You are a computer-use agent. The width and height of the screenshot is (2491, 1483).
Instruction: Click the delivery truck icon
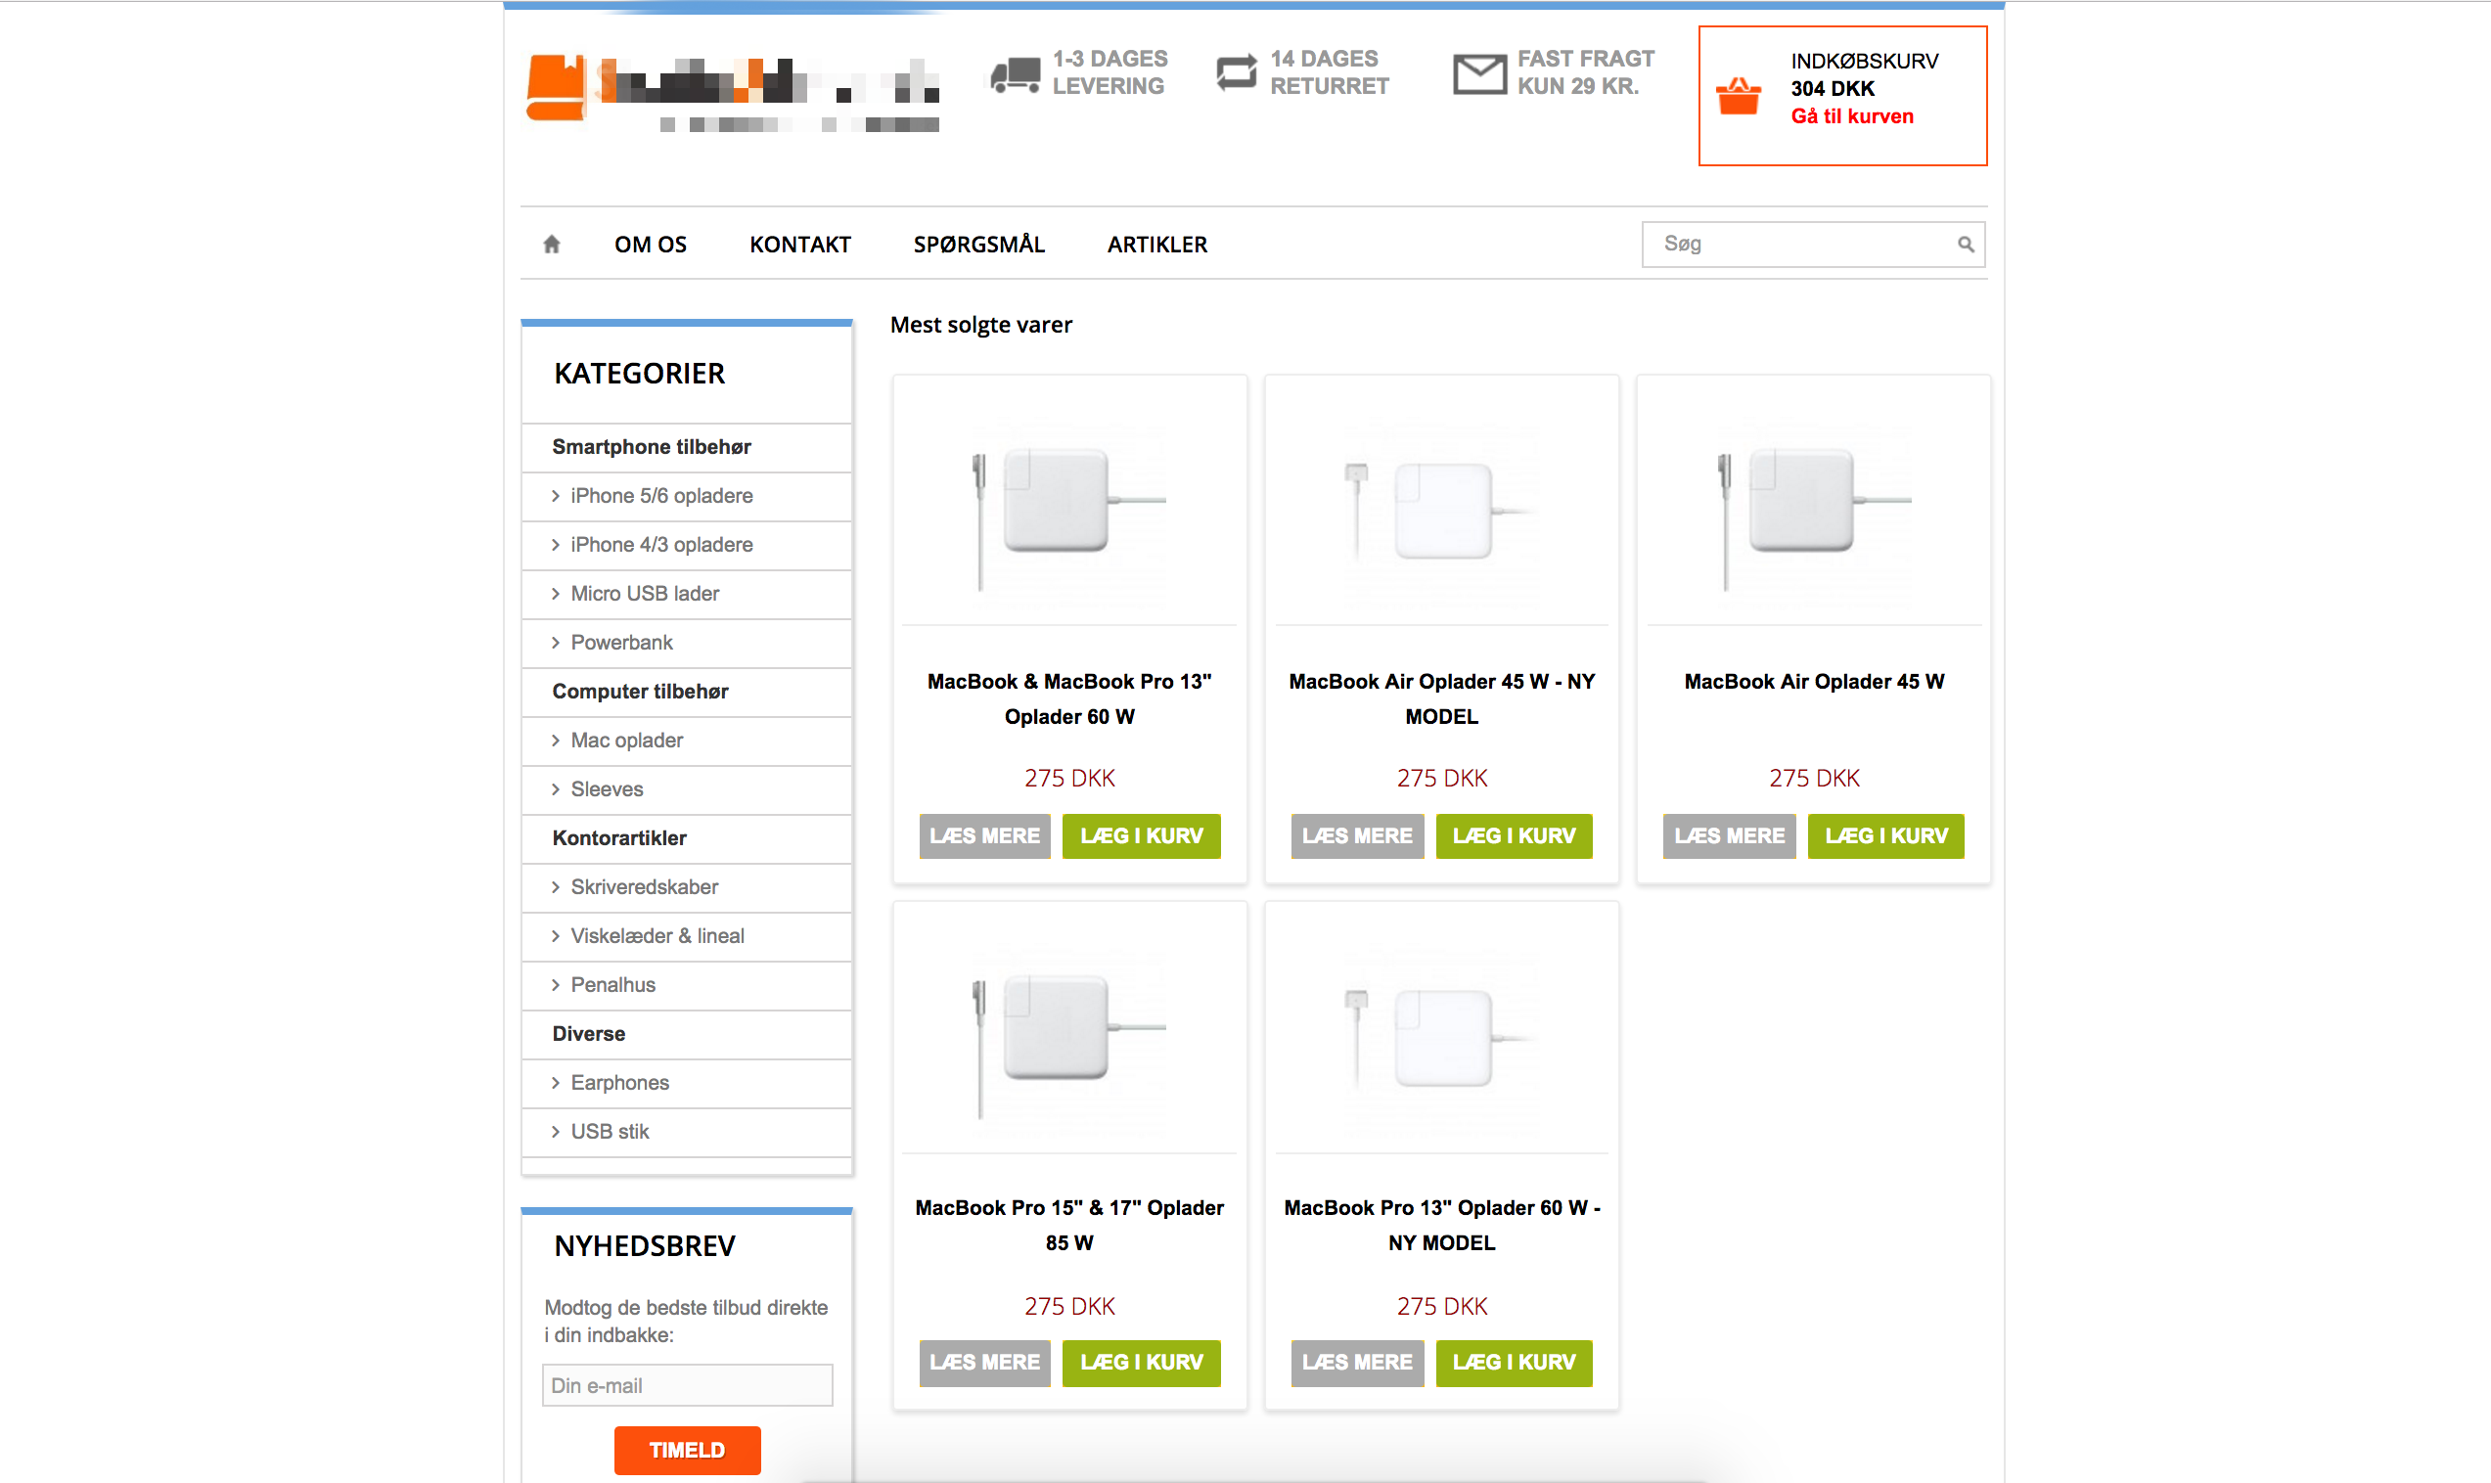pyautogui.click(x=1016, y=74)
